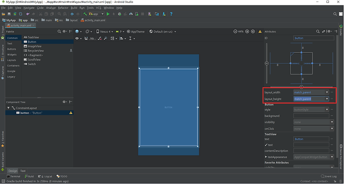Open the Component Tree settings gear

coord(64,102)
